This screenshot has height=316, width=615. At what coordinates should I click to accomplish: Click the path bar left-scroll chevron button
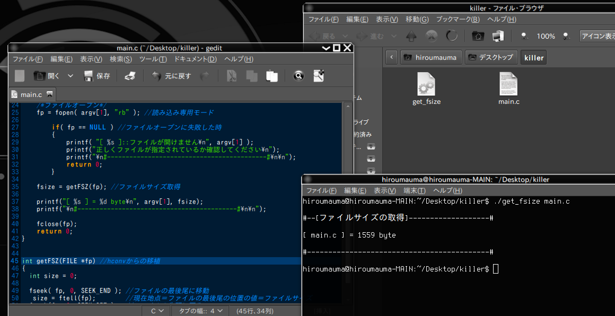pos(391,58)
